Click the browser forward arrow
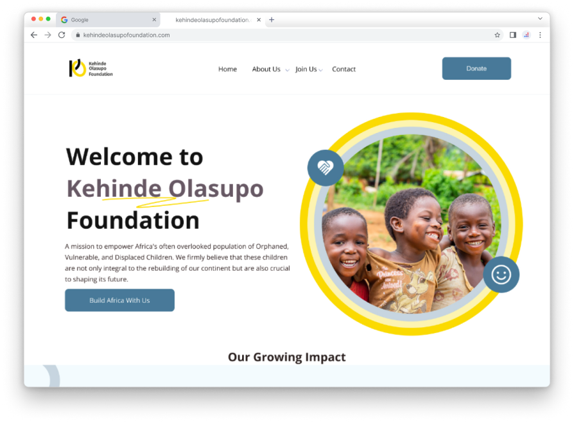 (48, 35)
